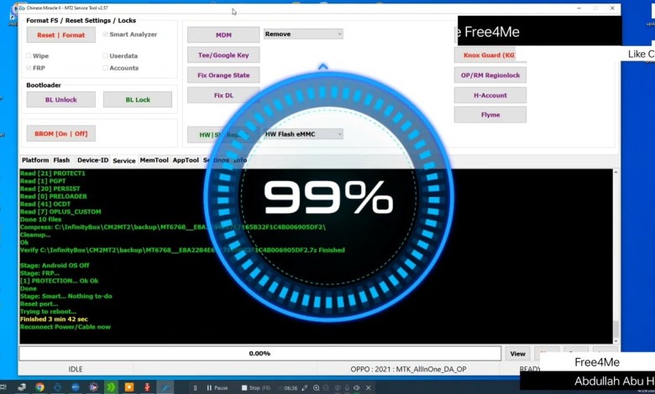Image resolution: width=655 pixels, height=394 pixels.
Task: Click status text 'OPPO : 2021 : MTK_AllInOne_DA_OP'
Action: (409, 370)
